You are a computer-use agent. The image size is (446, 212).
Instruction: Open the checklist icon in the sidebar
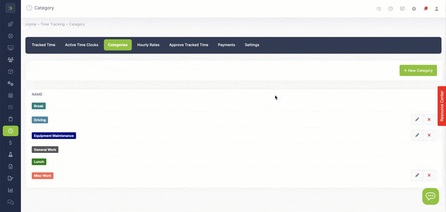tap(11, 107)
